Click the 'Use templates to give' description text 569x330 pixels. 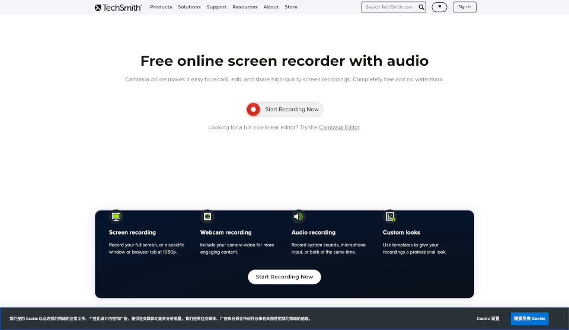coord(414,248)
